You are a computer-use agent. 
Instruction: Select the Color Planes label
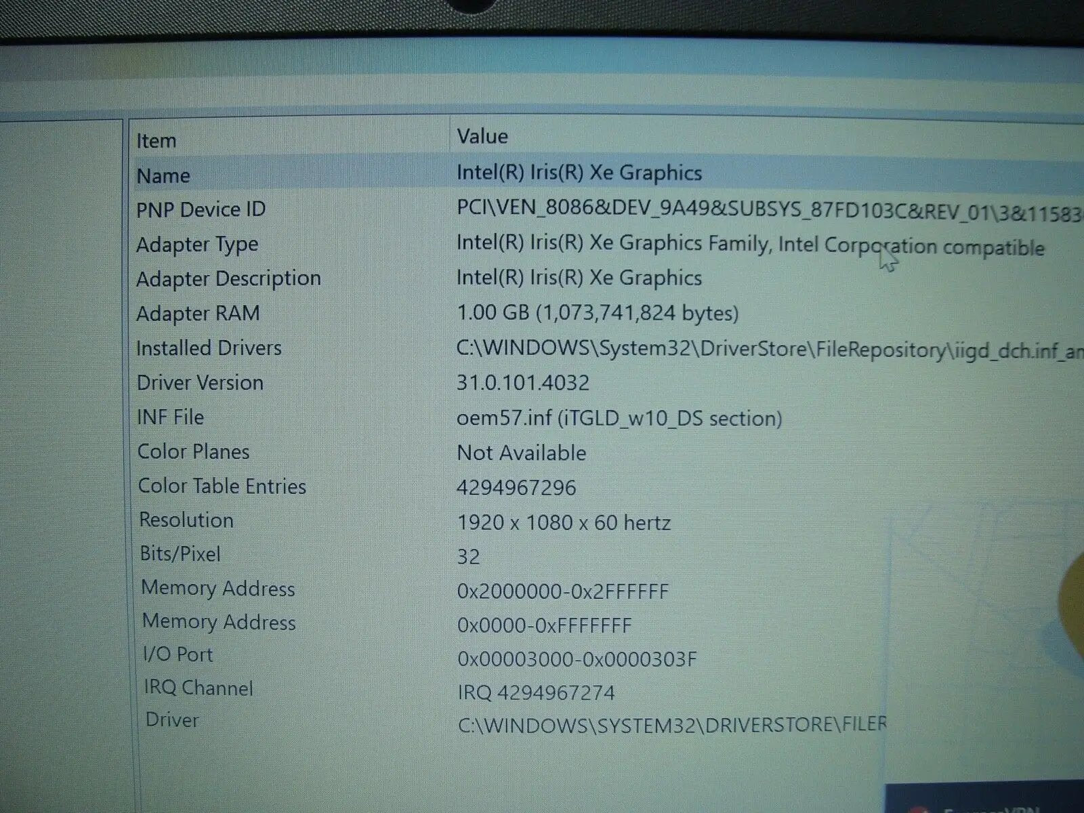(194, 452)
